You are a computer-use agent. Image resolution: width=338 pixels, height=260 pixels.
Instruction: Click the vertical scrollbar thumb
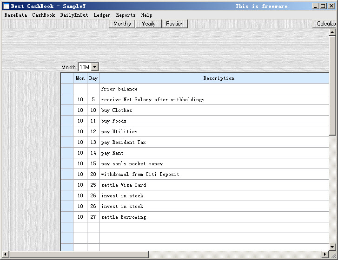click(332, 85)
